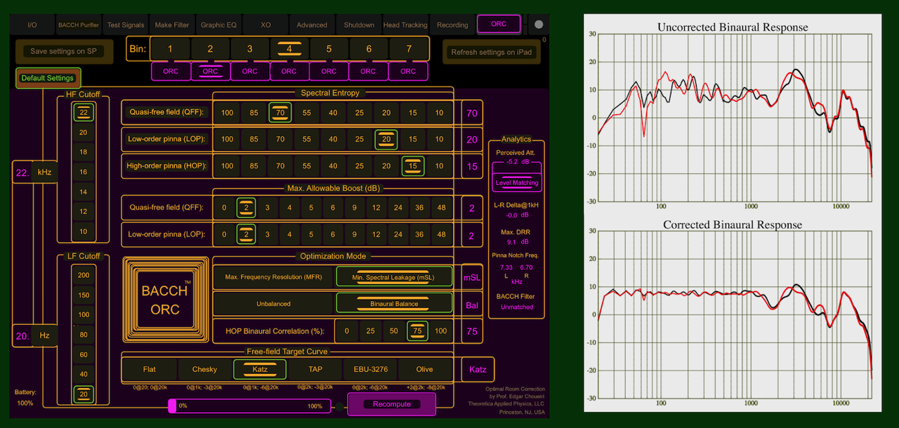Click the 0%–100% progress bar
899x428 pixels.
tap(249, 406)
